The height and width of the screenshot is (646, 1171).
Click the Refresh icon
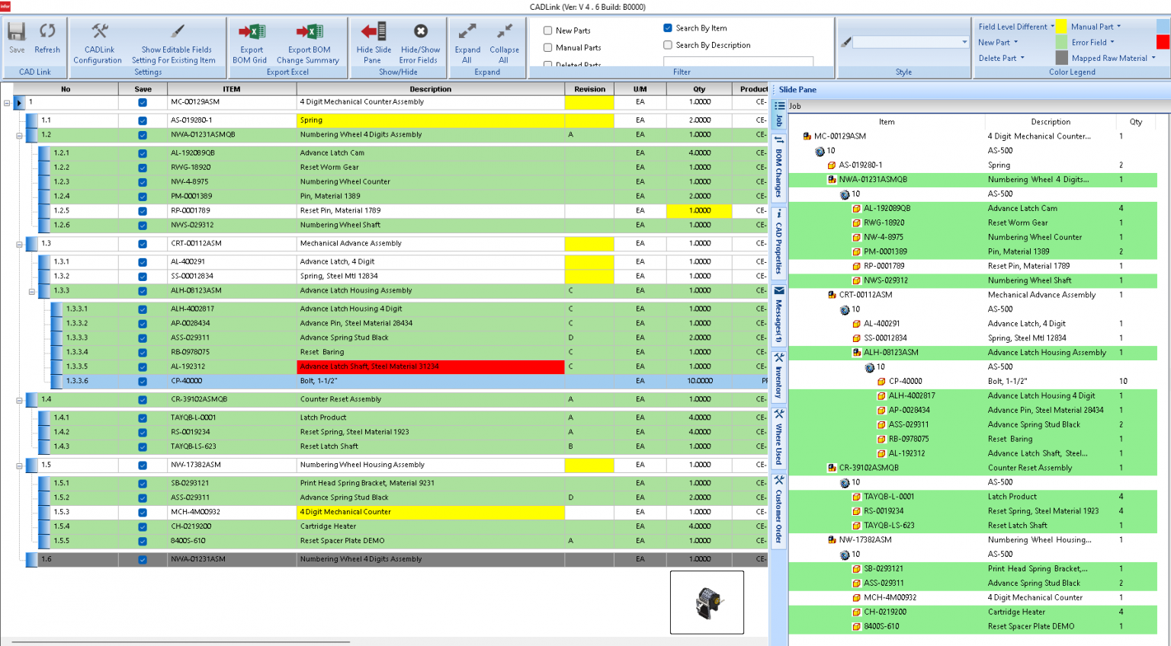click(47, 34)
